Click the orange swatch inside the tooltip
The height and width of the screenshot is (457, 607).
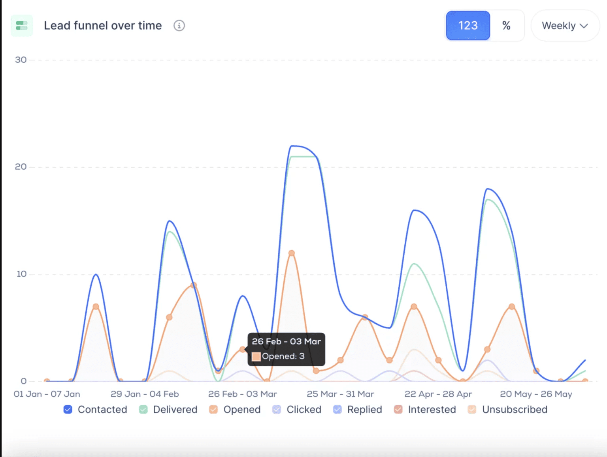tap(257, 356)
